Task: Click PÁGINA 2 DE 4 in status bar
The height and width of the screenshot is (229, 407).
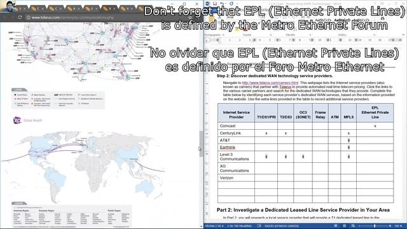Action: (x=214, y=226)
